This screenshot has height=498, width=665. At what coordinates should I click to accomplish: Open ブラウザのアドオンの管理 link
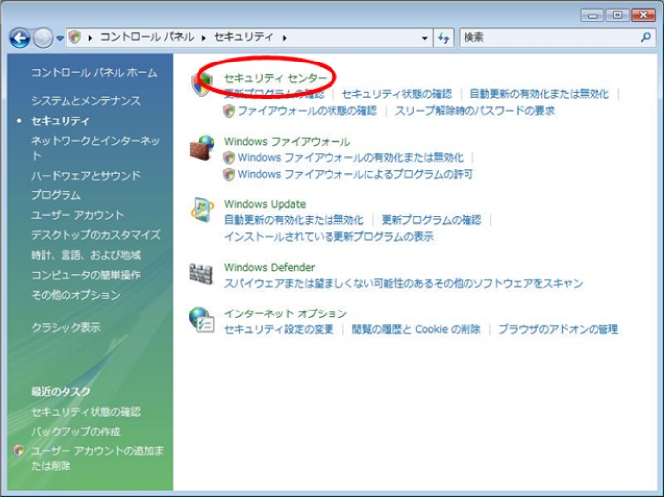(x=558, y=329)
